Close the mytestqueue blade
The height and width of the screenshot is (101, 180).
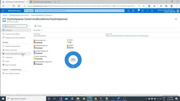coord(176,19)
